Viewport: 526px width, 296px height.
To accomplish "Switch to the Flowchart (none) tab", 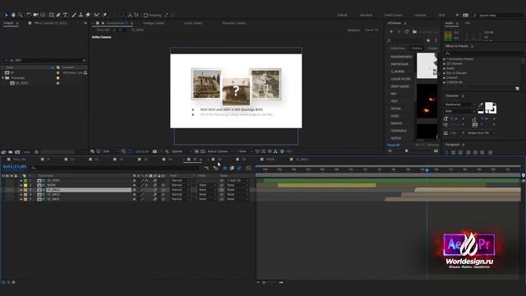I will [x=233, y=23].
